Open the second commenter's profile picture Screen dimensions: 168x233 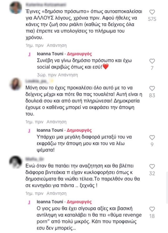point(16,84)
